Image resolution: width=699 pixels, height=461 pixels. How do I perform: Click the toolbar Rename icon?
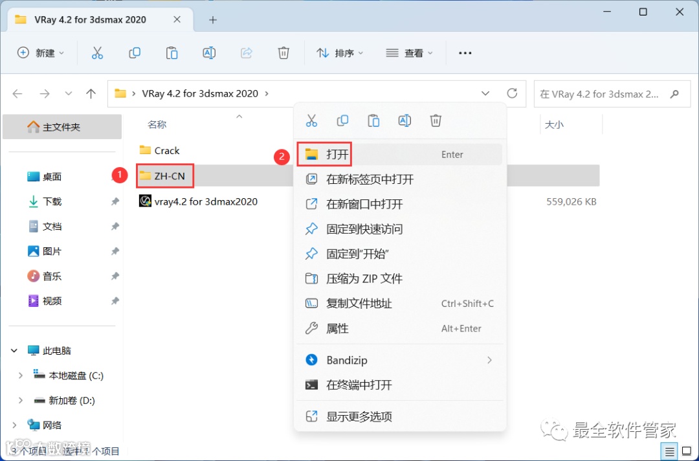point(208,53)
